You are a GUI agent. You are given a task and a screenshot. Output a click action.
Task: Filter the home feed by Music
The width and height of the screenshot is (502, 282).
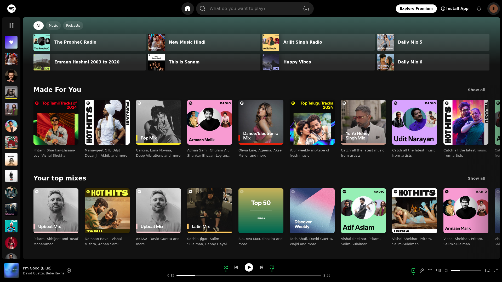point(53,26)
